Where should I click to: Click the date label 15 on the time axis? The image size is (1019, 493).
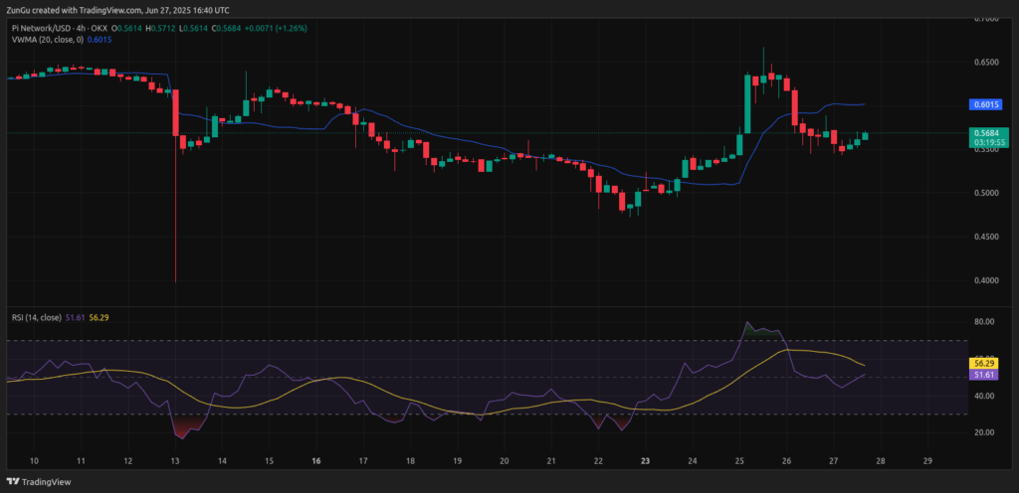pos(269,460)
